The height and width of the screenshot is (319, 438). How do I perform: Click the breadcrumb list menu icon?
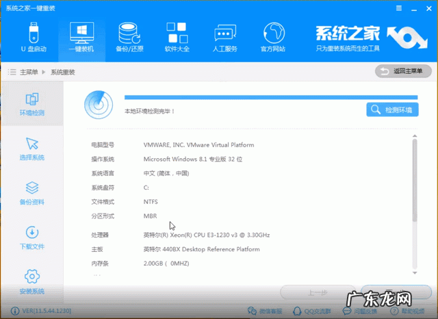(x=12, y=73)
